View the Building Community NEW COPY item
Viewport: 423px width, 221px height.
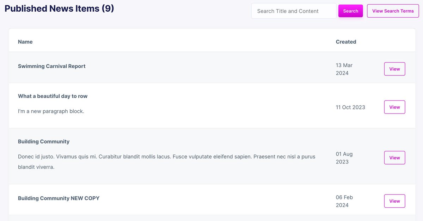[394, 201]
